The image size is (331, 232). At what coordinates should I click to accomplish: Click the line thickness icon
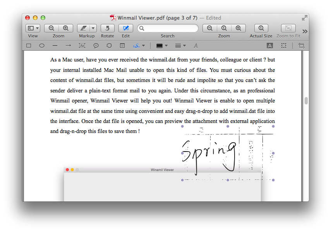178,46
